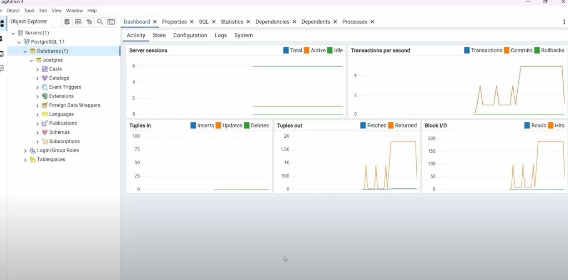Expand the Casts node

[37, 69]
